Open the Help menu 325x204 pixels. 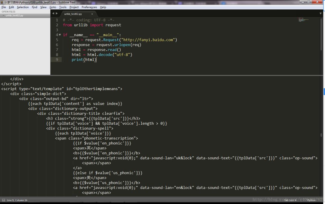[x=103, y=7]
